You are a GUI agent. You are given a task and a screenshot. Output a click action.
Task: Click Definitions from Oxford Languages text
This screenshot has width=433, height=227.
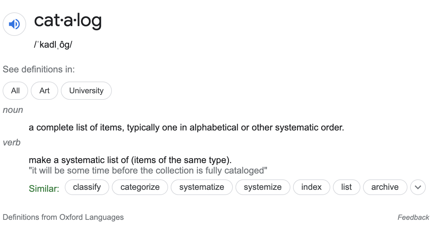[63, 217]
